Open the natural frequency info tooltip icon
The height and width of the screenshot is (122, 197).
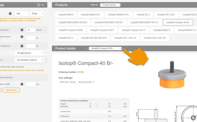(22, 37)
